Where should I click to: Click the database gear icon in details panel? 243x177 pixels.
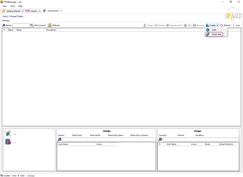point(8,142)
